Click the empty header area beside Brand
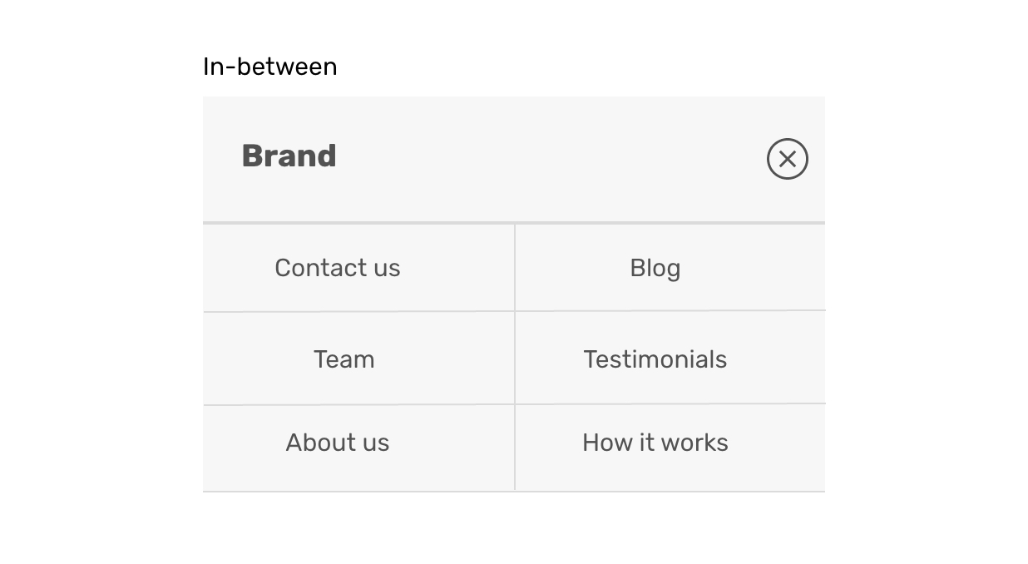This screenshot has width=1028, height=564. point(549,159)
